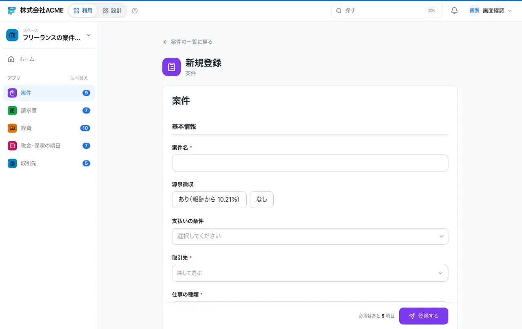This screenshot has width=522, height=329.
Task: Switch to 利用 tab
Action: coord(83,11)
